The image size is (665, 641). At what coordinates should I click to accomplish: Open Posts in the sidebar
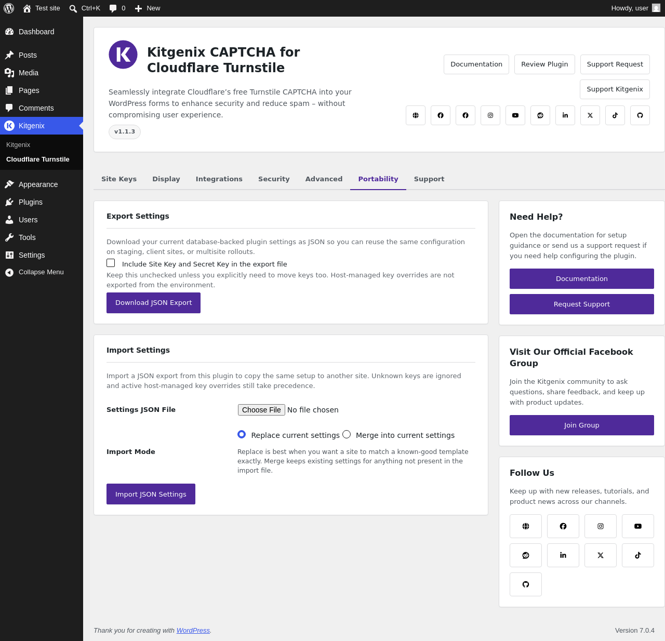pyautogui.click(x=42, y=55)
